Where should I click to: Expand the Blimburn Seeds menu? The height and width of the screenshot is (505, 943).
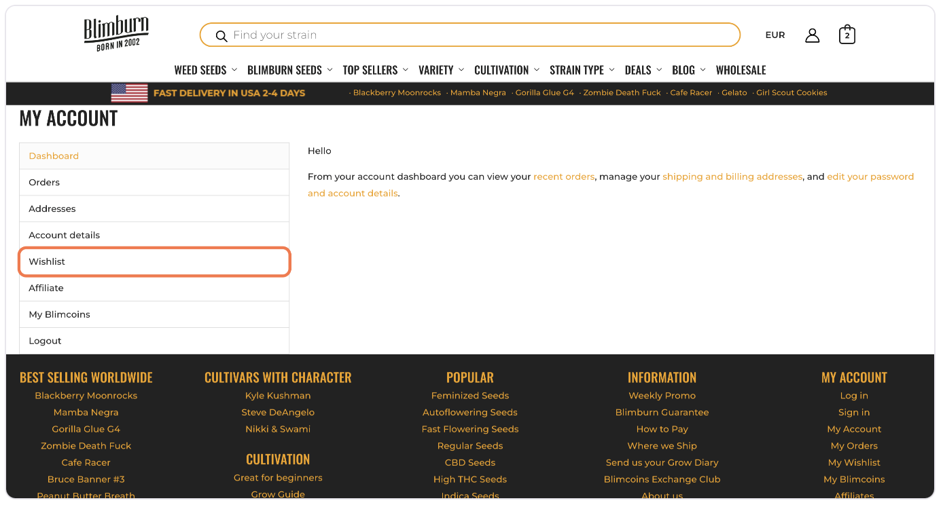290,70
